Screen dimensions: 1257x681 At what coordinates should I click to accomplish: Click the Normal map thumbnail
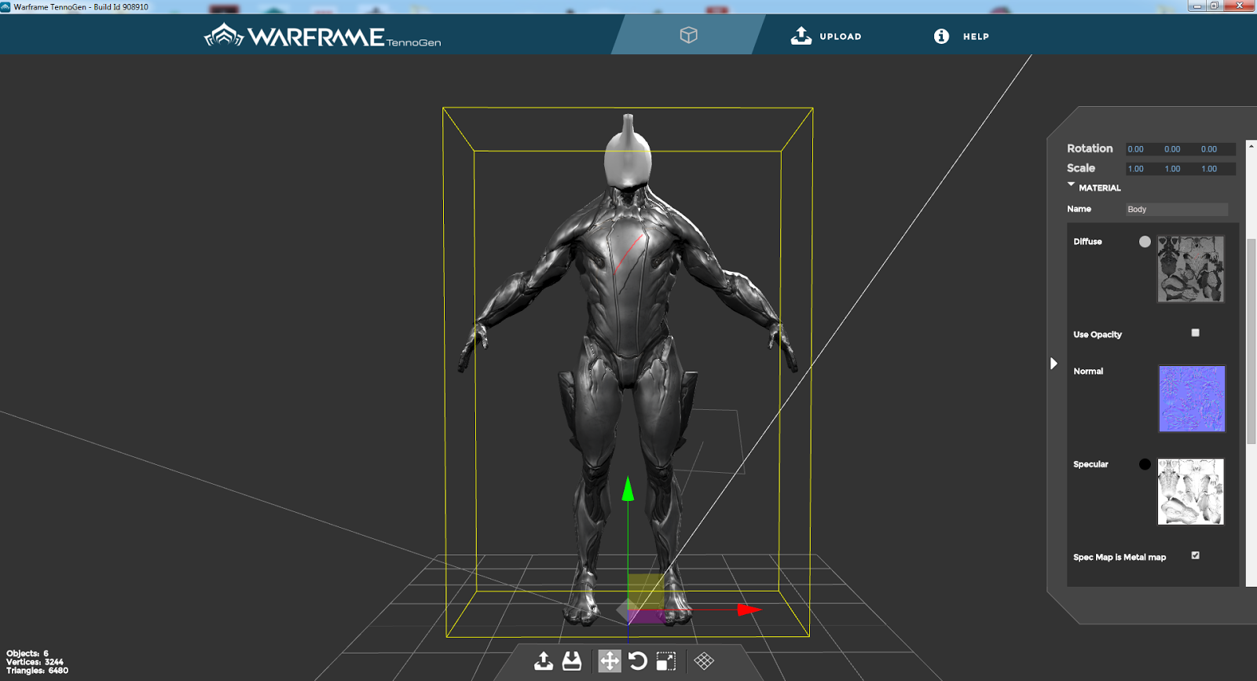1192,398
